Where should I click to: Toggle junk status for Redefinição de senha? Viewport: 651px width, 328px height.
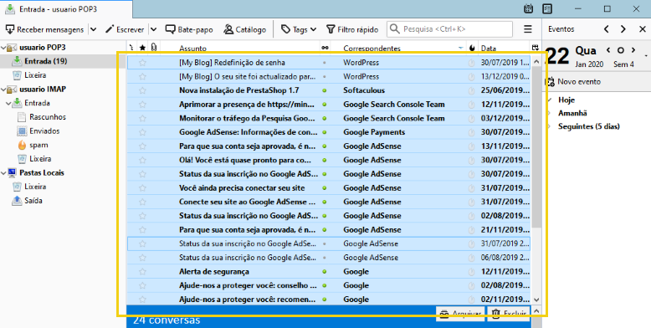471,63
